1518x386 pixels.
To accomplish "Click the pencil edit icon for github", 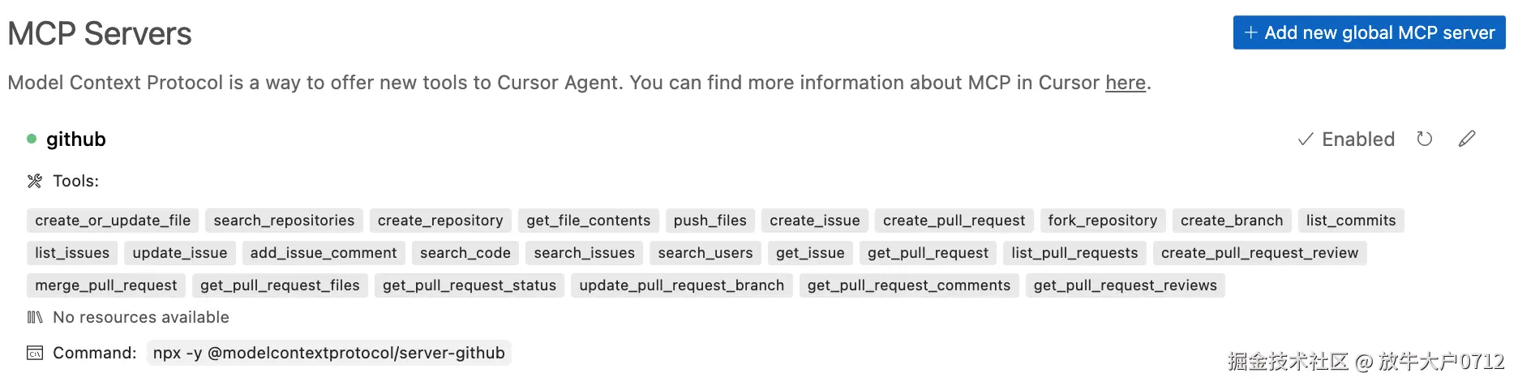I will coord(1467,139).
